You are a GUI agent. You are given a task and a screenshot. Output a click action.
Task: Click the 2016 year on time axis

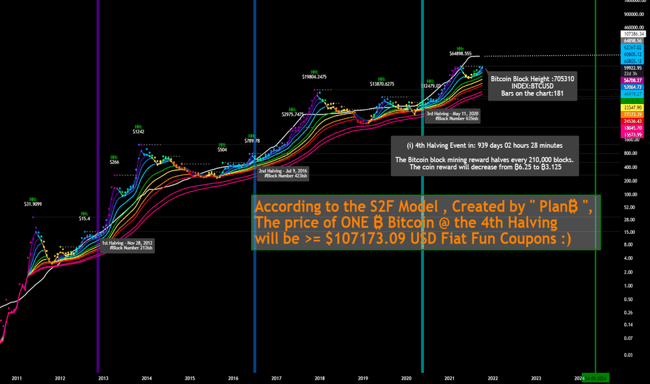click(233, 378)
